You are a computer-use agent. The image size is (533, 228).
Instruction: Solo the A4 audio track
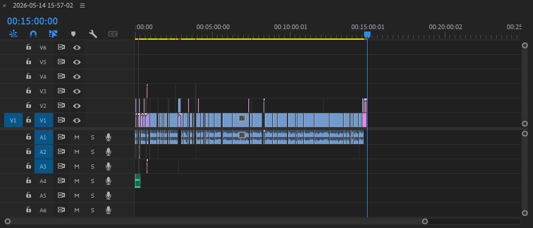[x=92, y=181]
